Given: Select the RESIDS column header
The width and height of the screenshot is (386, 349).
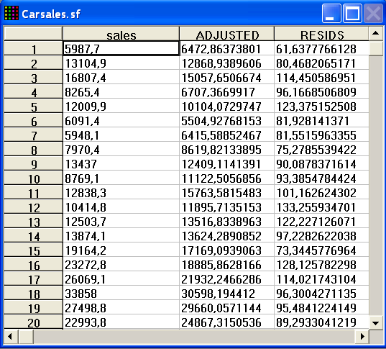Looking at the screenshot, I should [321, 34].
